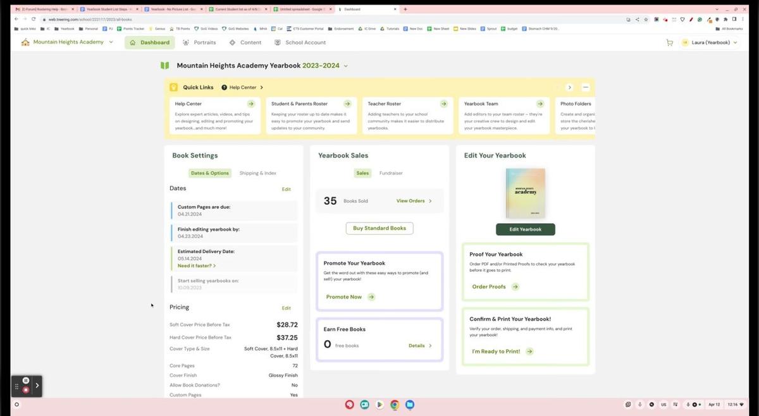The width and height of the screenshot is (759, 416).
Task: Click the Apr 12 date in the shelf
Action: (713, 404)
